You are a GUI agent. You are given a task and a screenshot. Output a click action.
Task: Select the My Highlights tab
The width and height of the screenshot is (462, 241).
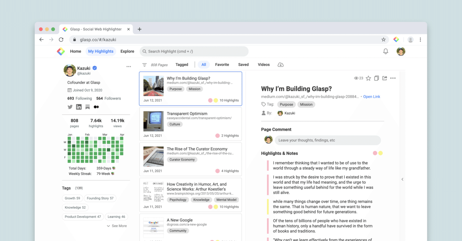point(101,51)
